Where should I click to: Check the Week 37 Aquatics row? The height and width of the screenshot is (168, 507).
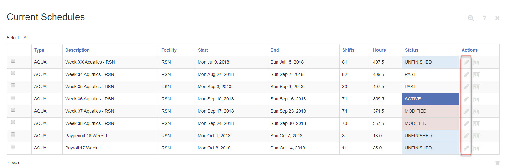pyautogui.click(x=13, y=110)
